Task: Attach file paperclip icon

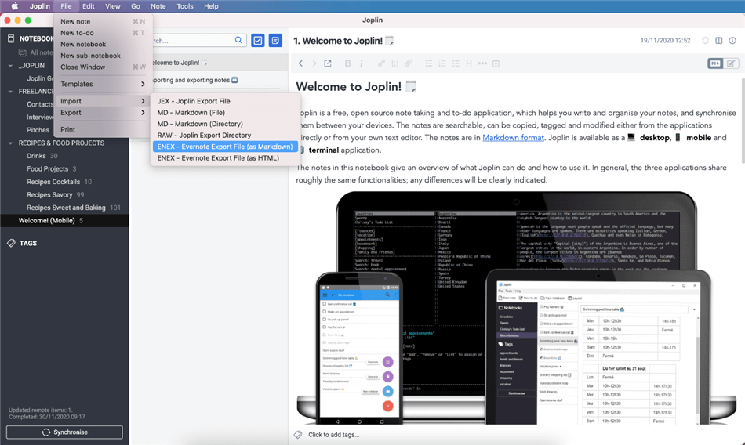Action: [x=409, y=63]
